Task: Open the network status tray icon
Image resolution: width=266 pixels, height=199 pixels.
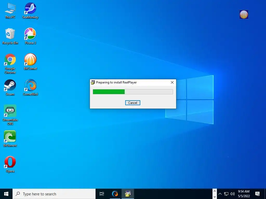Action: point(226,194)
